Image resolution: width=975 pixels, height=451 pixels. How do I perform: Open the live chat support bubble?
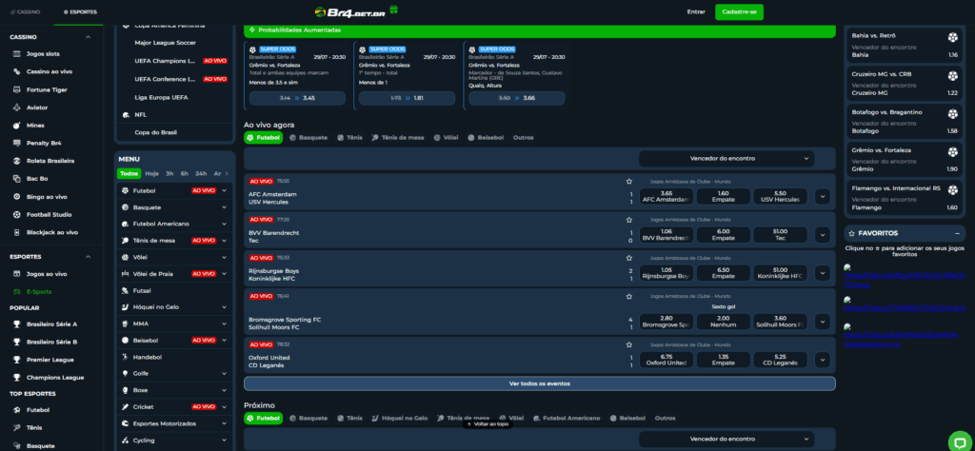coord(960,441)
